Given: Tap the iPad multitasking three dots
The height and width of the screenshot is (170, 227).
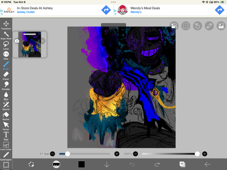Looking at the screenshot, I should pos(113,2).
